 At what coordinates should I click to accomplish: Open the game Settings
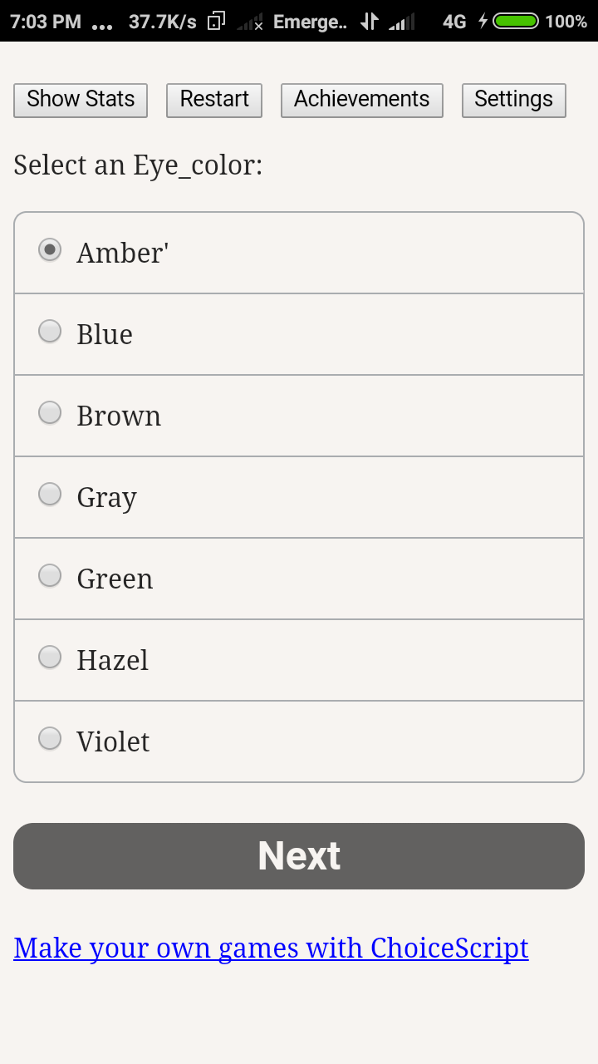pyautogui.click(x=513, y=100)
